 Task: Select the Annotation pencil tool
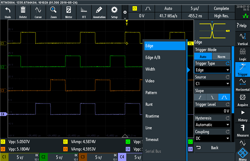click(x=99, y=12)
